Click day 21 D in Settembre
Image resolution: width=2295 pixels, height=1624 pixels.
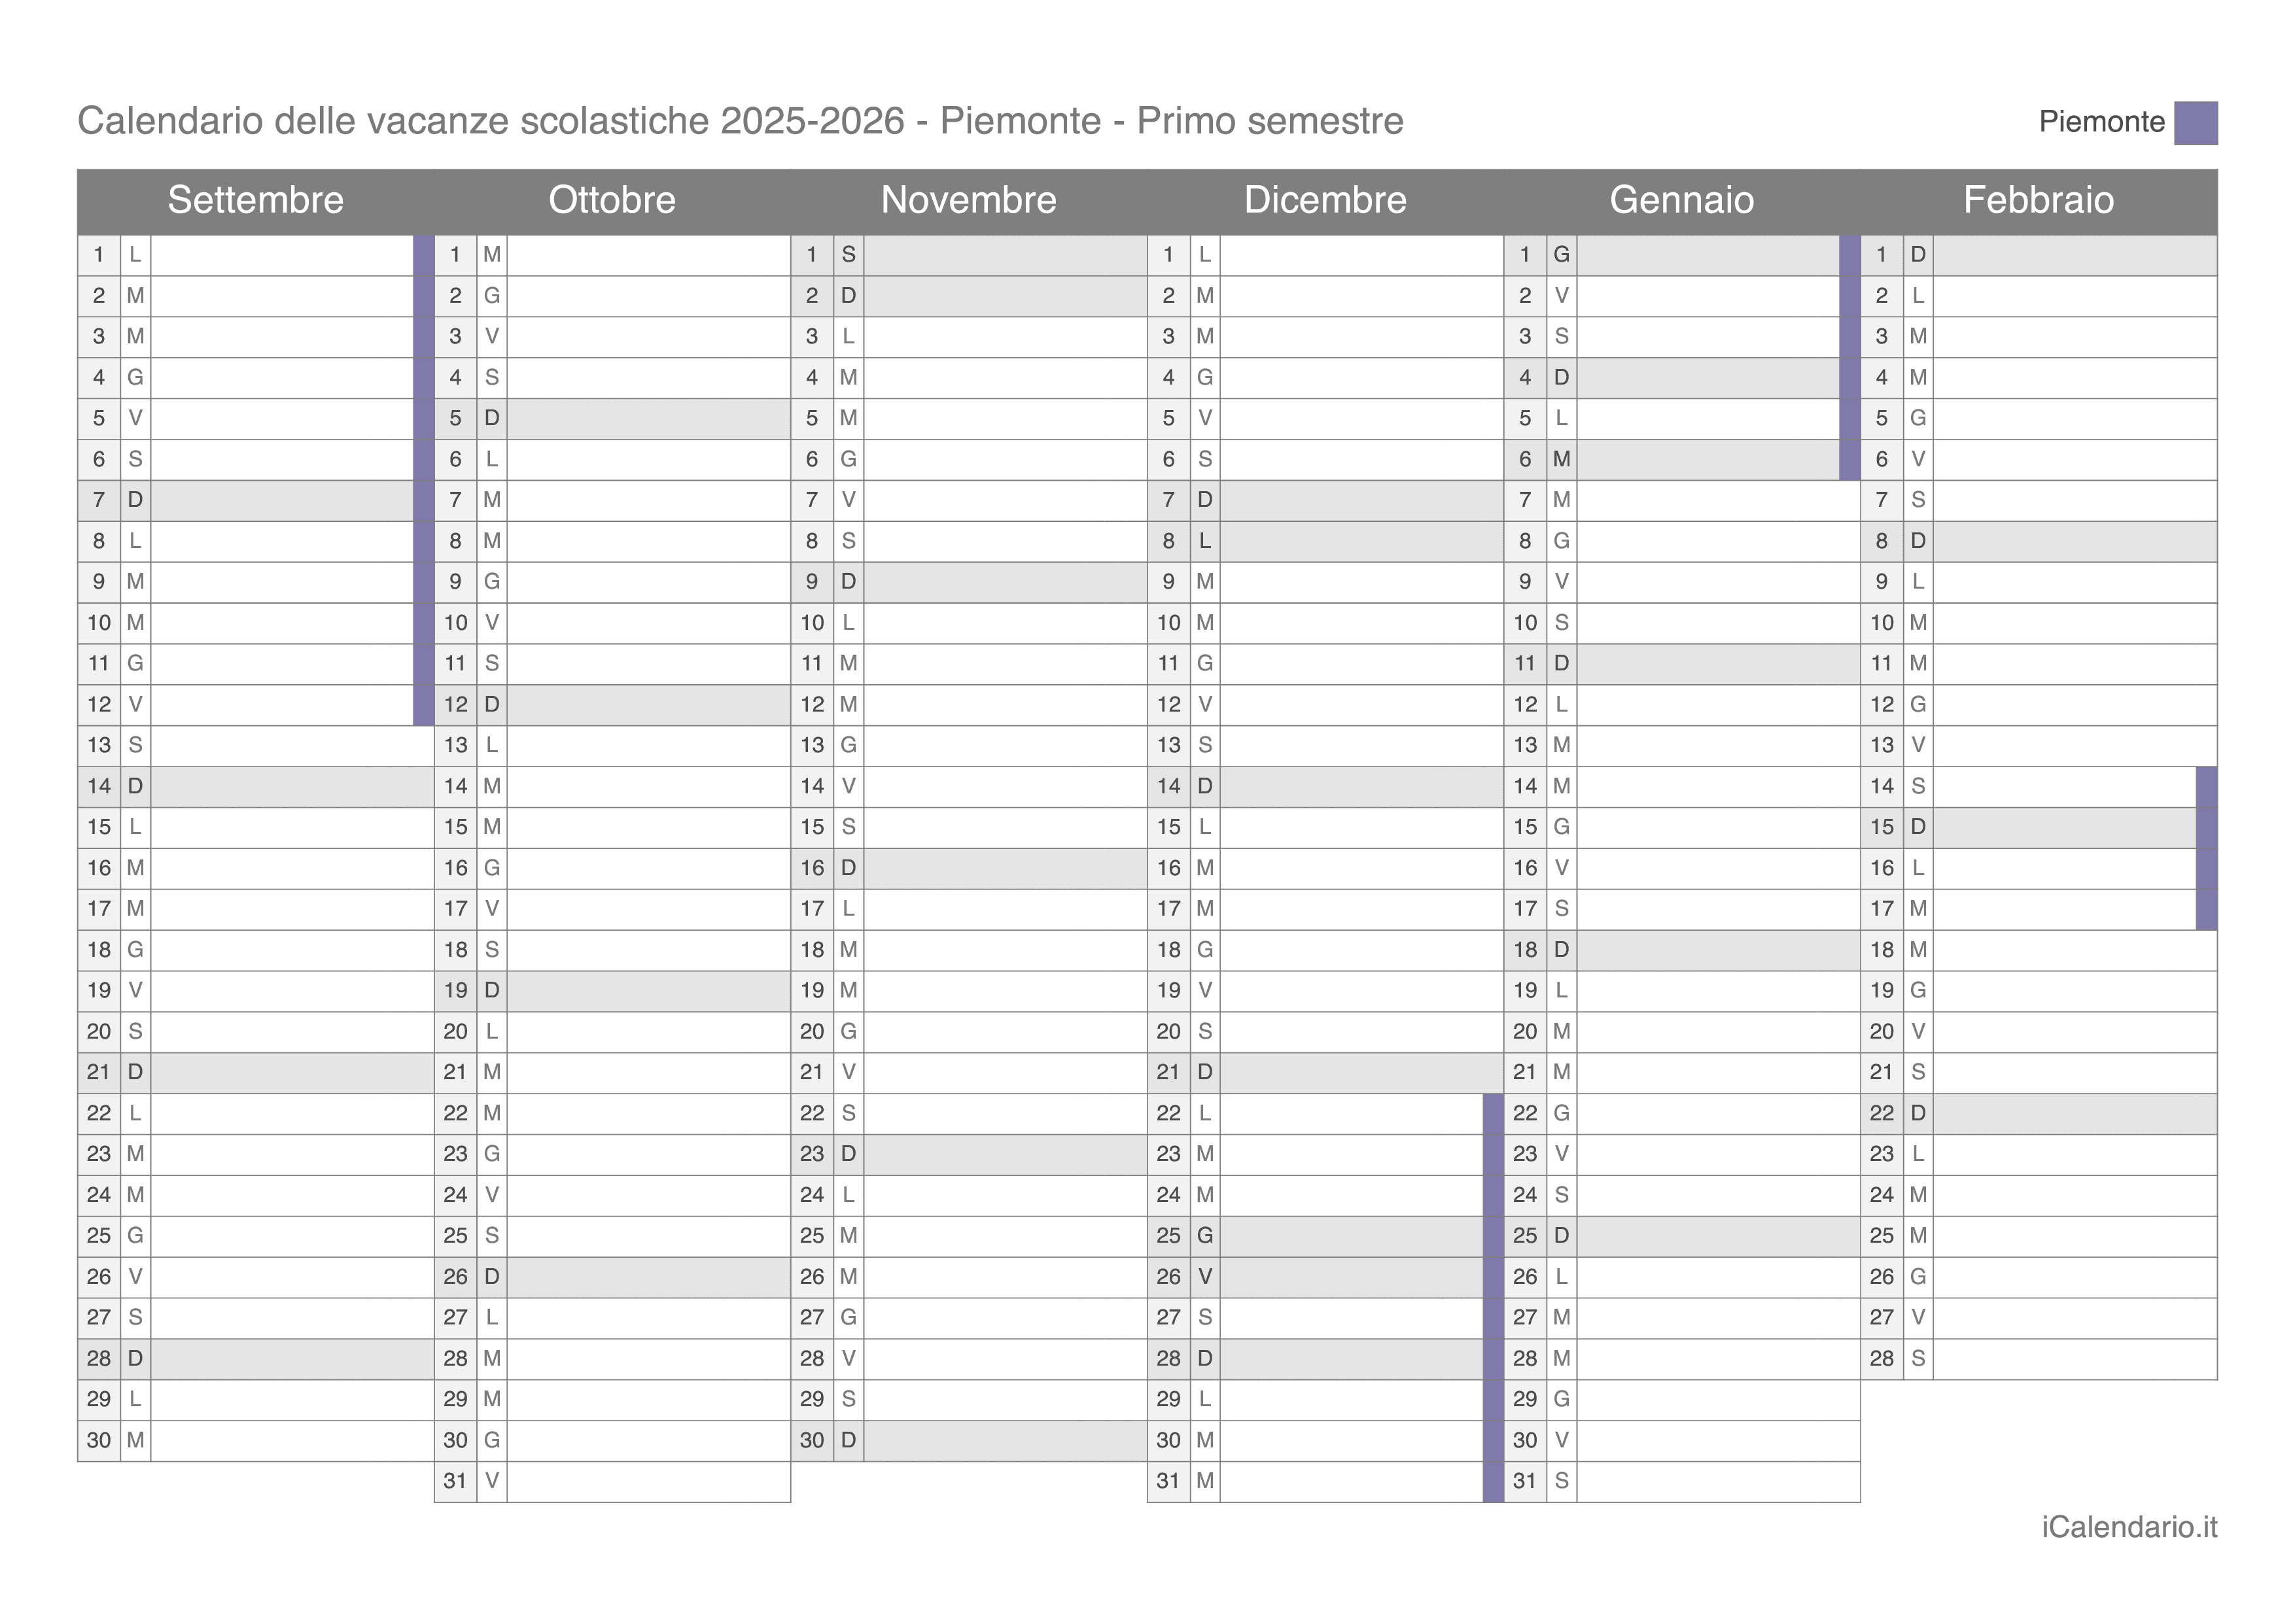[x=256, y=1072]
